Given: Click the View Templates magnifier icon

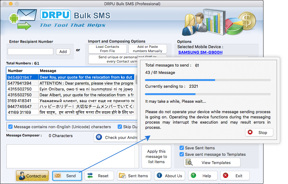Looking at the screenshot, I should click(x=189, y=163).
